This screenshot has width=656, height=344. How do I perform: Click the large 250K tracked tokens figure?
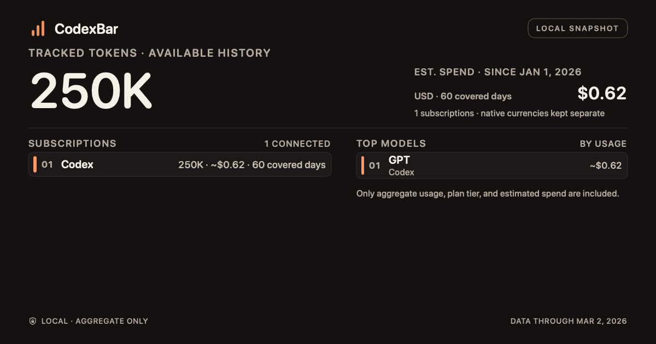pos(91,91)
